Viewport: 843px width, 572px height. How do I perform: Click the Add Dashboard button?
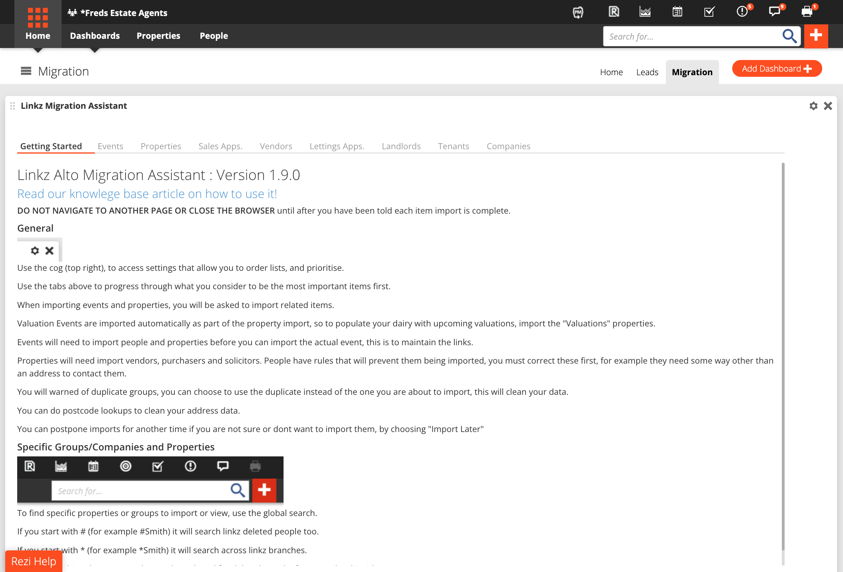tap(777, 68)
